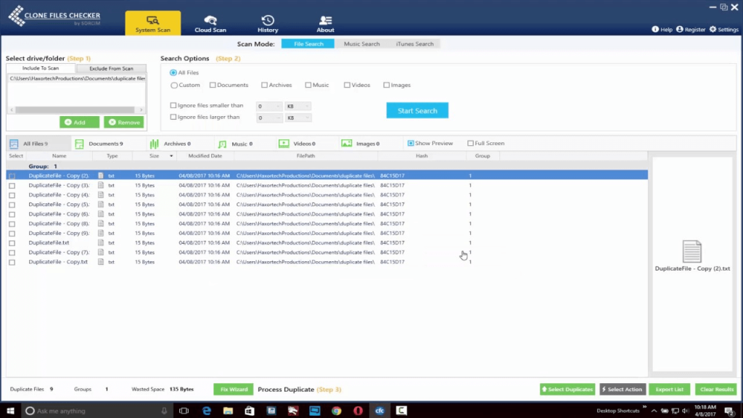The width and height of the screenshot is (743, 418).
Task: Enable Ignore files smaller than checkbox
Action: 173,106
